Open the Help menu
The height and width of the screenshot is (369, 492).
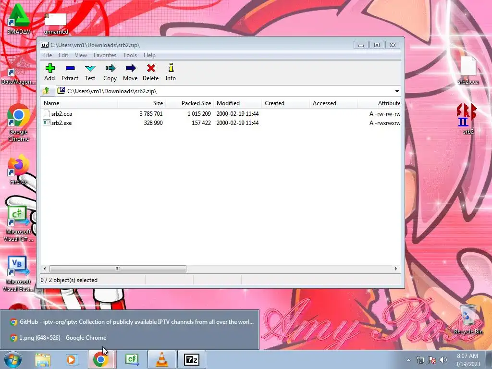point(150,55)
